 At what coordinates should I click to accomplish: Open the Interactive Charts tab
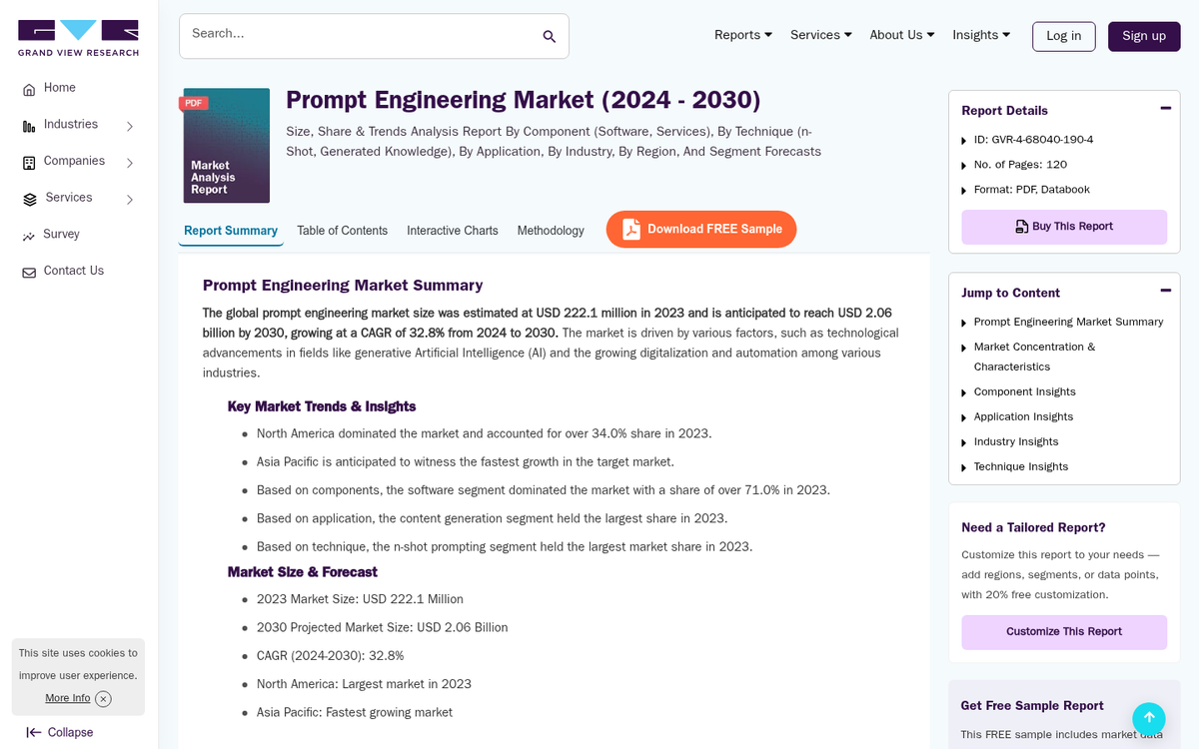(x=453, y=231)
